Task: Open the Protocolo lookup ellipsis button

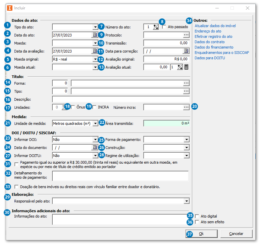Action: [186, 35]
